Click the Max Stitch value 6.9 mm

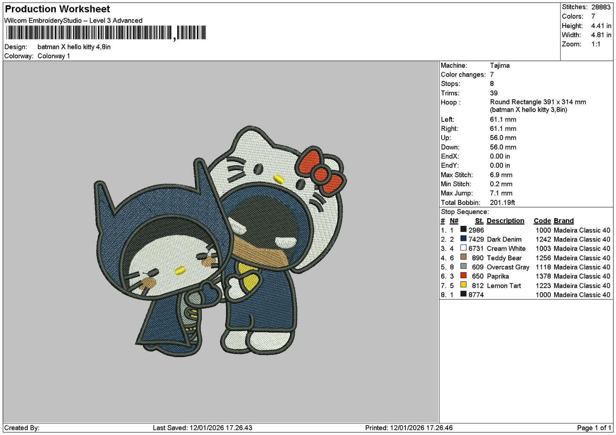pos(501,175)
